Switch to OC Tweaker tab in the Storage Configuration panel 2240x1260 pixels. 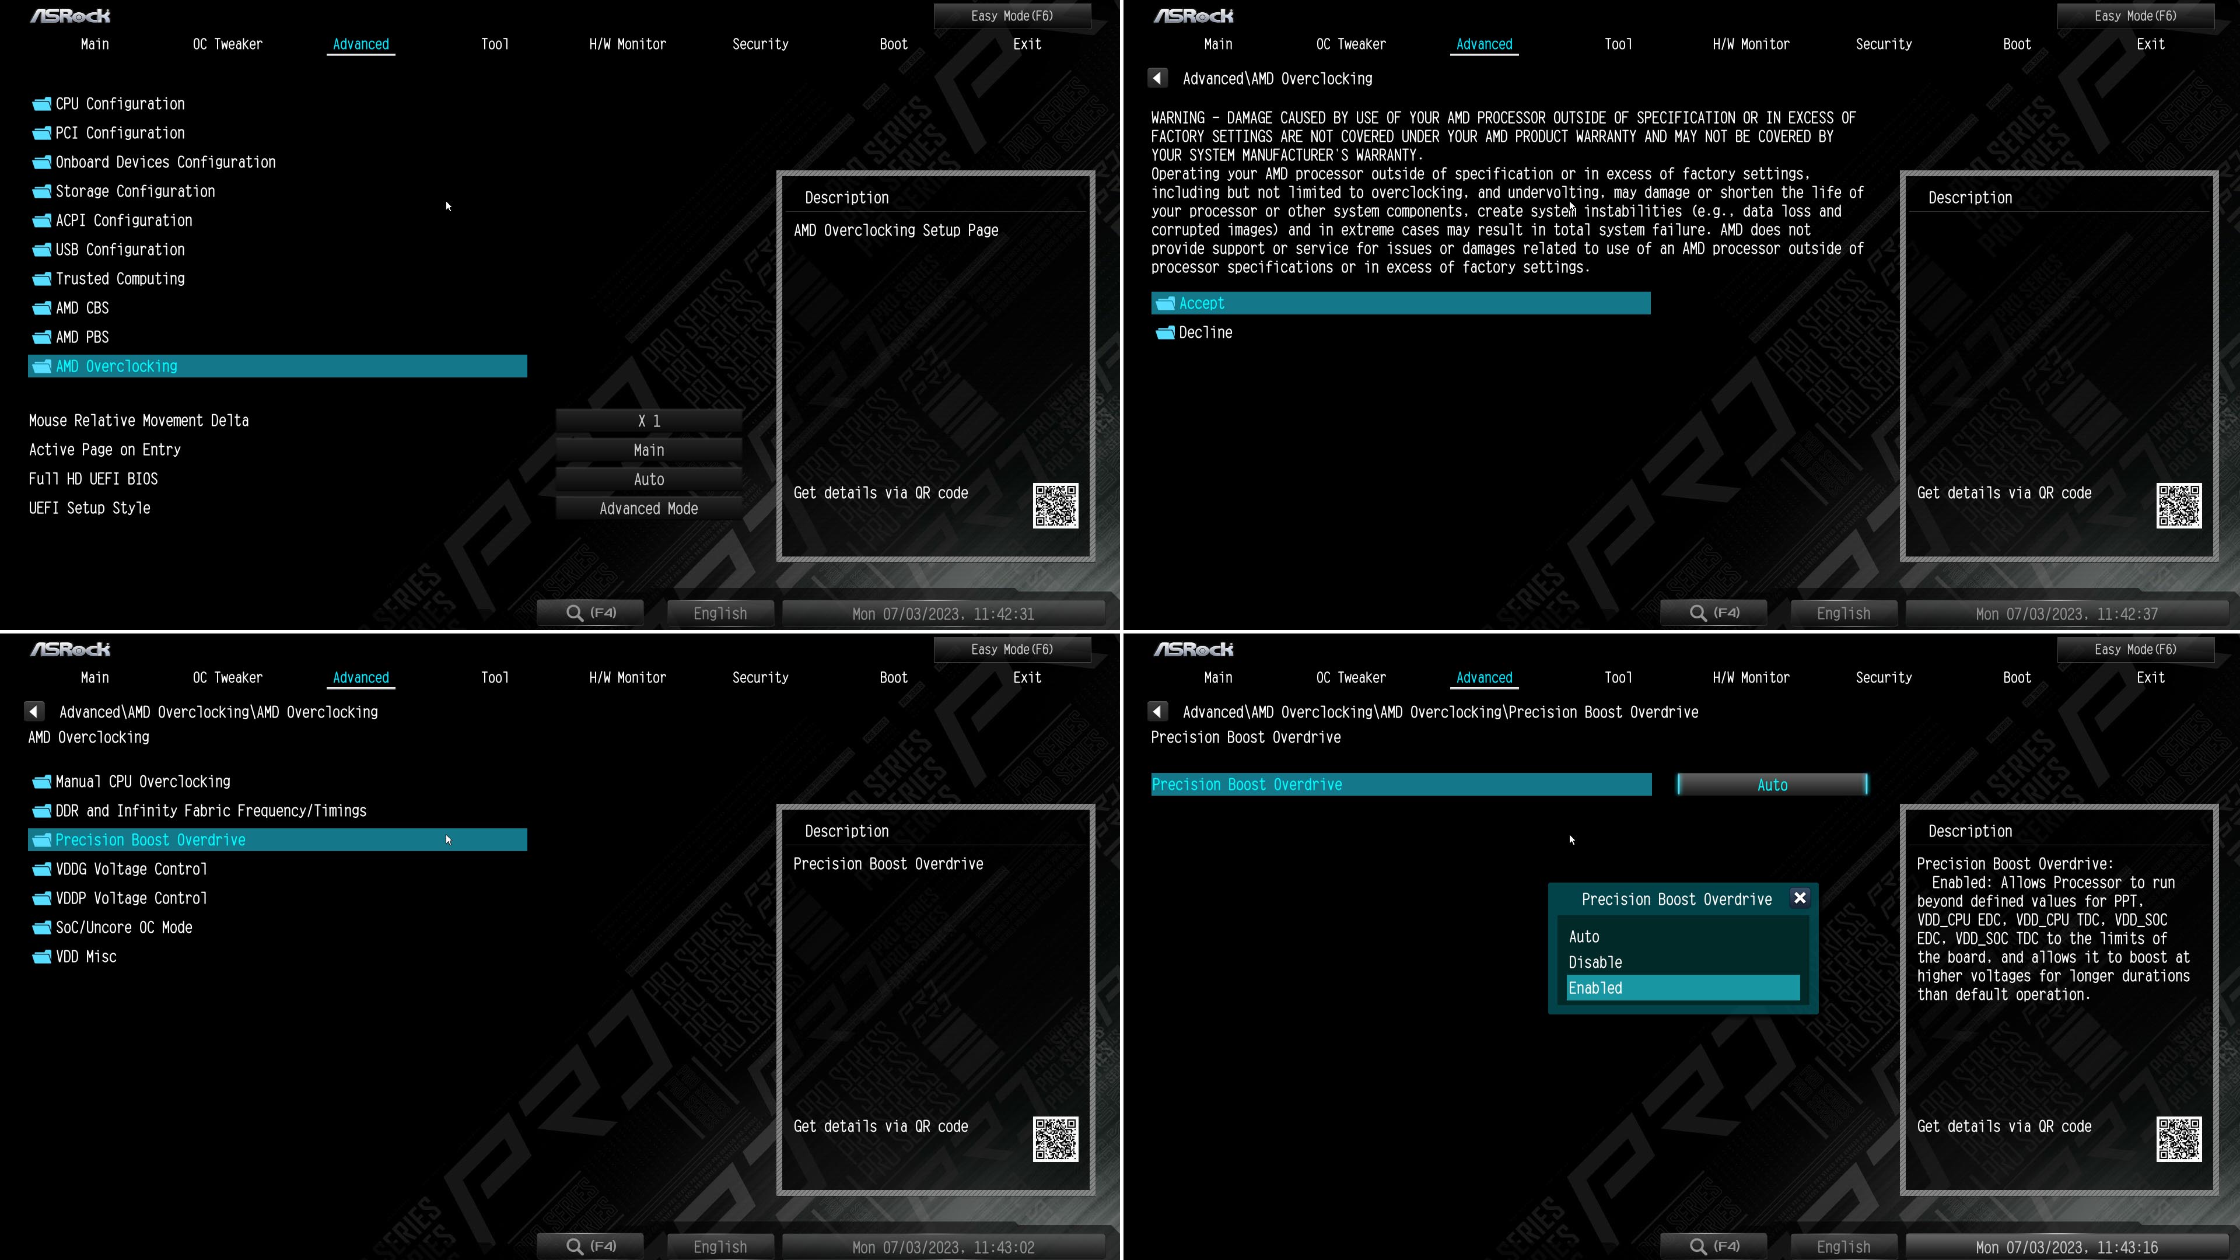(227, 44)
